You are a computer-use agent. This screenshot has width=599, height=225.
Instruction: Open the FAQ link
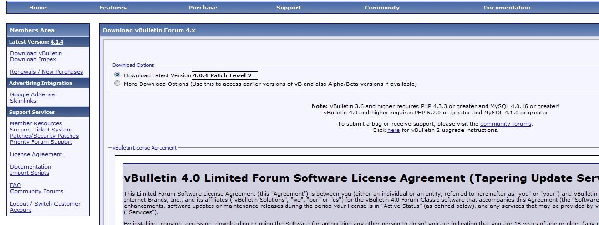point(15,185)
